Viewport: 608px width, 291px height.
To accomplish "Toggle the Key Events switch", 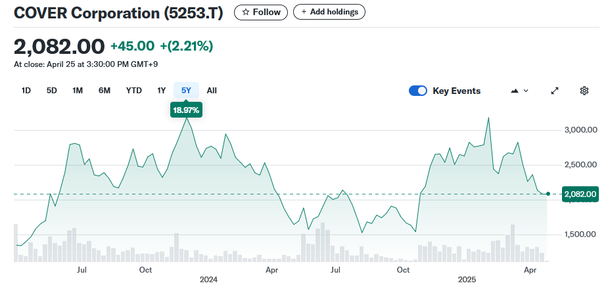I will [418, 91].
